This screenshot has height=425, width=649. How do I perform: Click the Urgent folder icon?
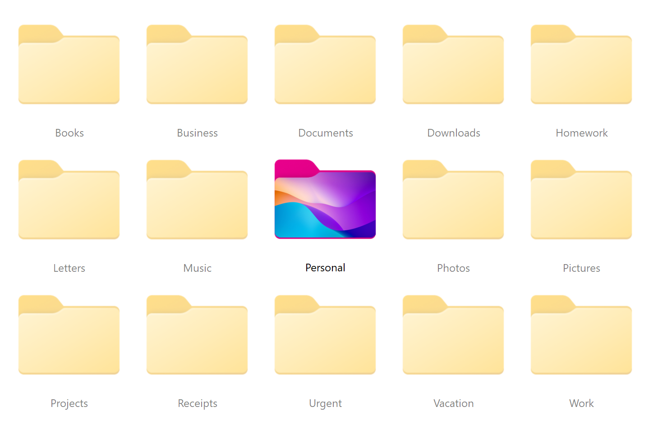pos(325,334)
